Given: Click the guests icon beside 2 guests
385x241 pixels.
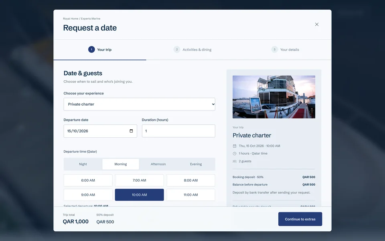Looking at the screenshot, I should 235,161.
